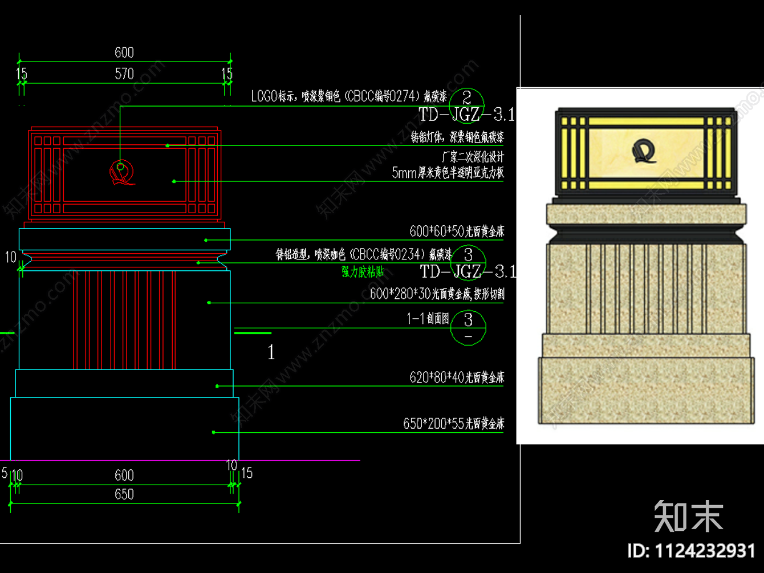Select the 650 overall width dimension
The width and height of the screenshot is (764, 573).
[124, 494]
